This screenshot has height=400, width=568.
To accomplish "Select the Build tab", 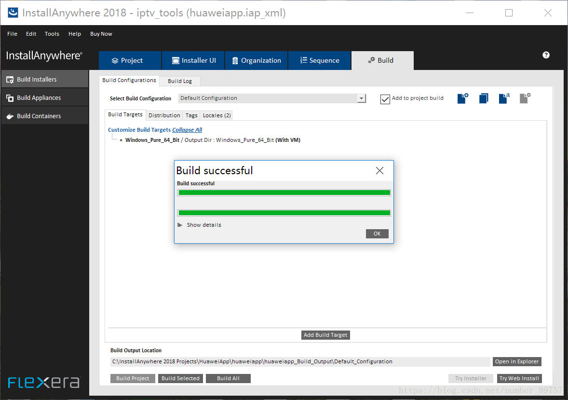I will (x=382, y=61).
